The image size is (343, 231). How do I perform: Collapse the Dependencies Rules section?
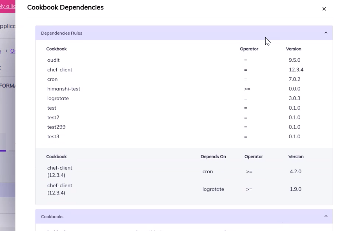point(326,33)
